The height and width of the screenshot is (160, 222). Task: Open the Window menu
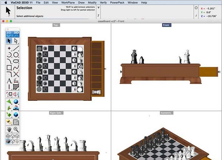[133, 3]
